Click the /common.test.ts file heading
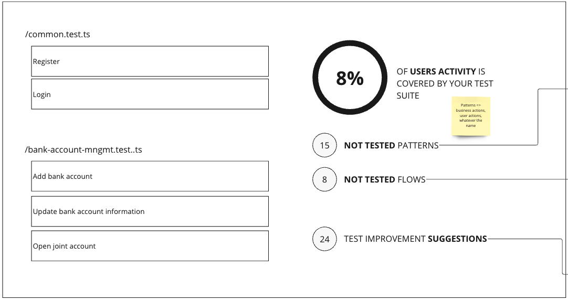Image resolution: width=568 pixels, height=300 pixels. pos(58,35)
